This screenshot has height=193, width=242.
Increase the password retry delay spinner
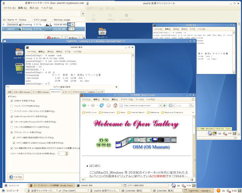pos(67,153)
